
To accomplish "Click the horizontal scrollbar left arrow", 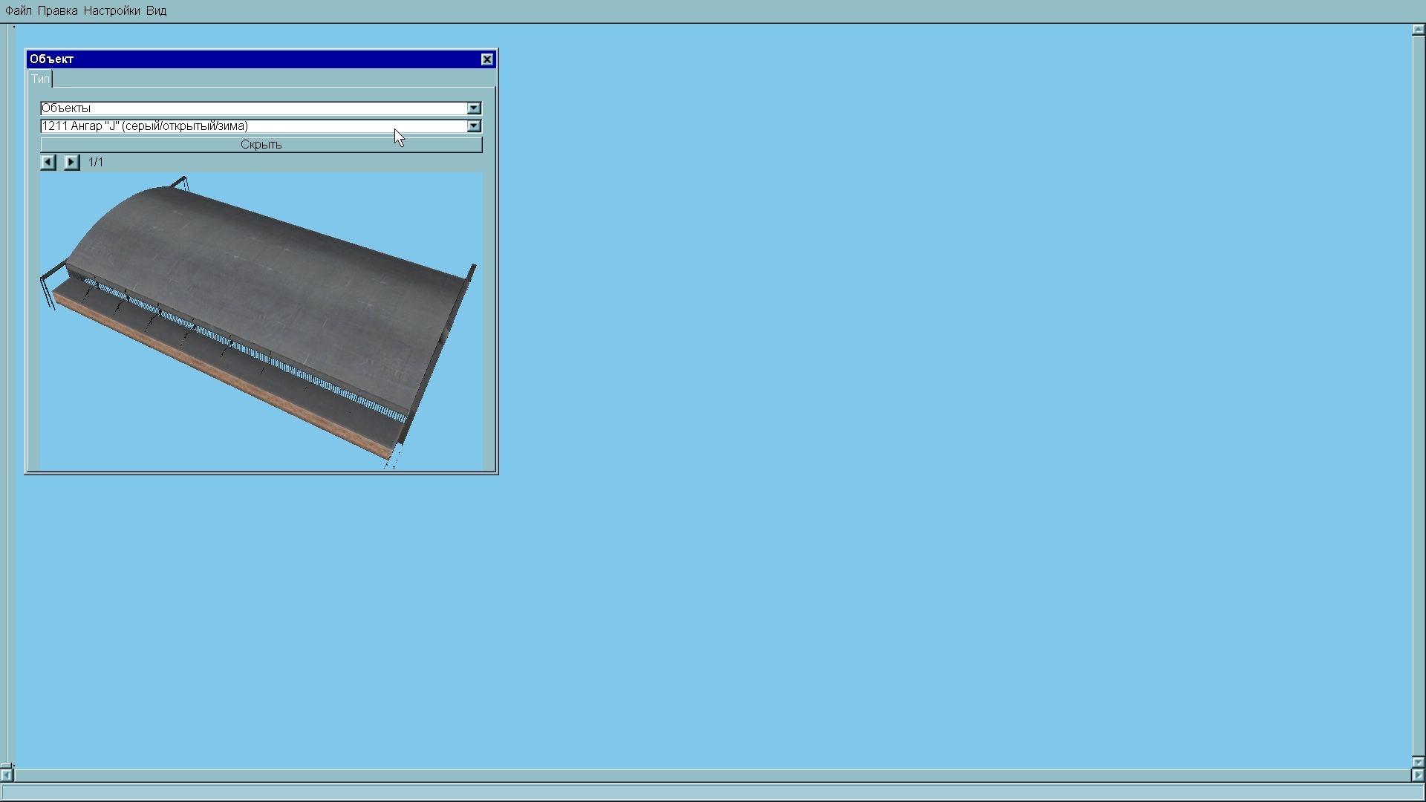I will tap(6, 775).
